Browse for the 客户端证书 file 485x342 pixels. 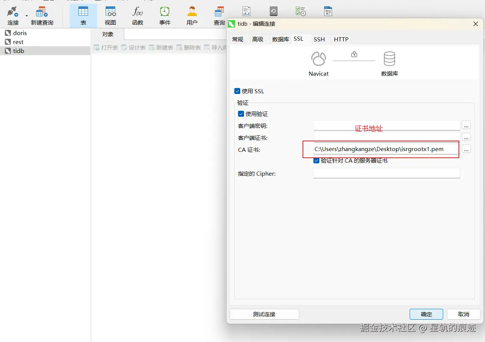coord(466,137)
